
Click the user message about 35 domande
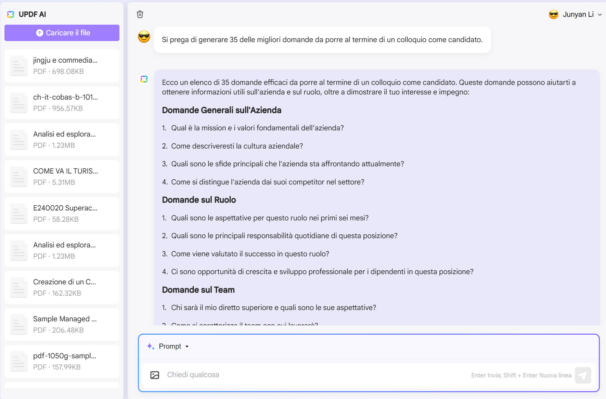(322, 40)
